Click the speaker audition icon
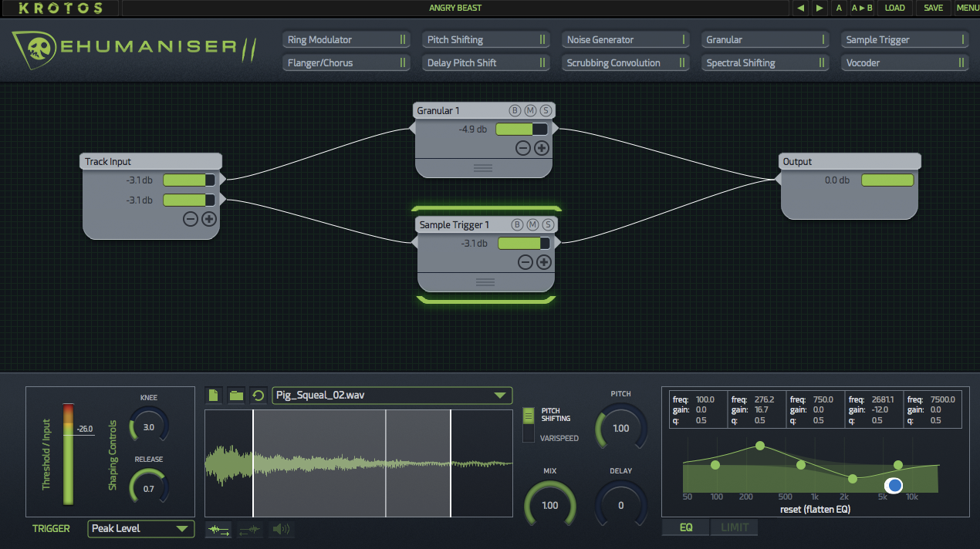Image resolution: width=980 pixels, height=549 pixels. tap(279, 529)
